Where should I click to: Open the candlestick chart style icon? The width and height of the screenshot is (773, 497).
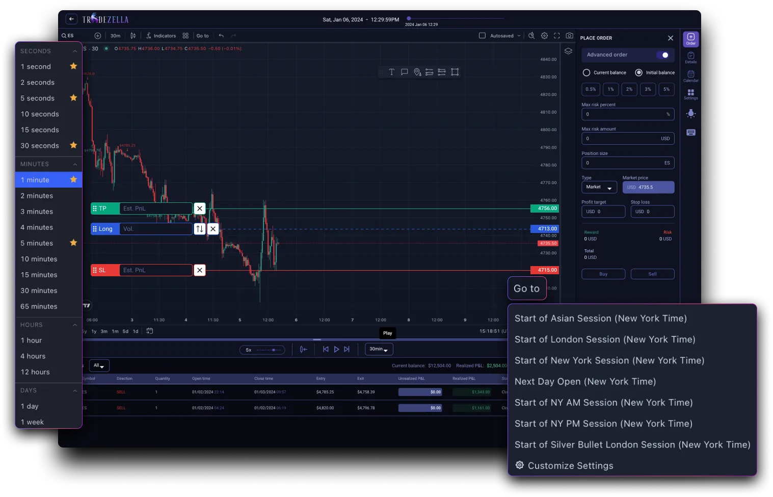133,36
